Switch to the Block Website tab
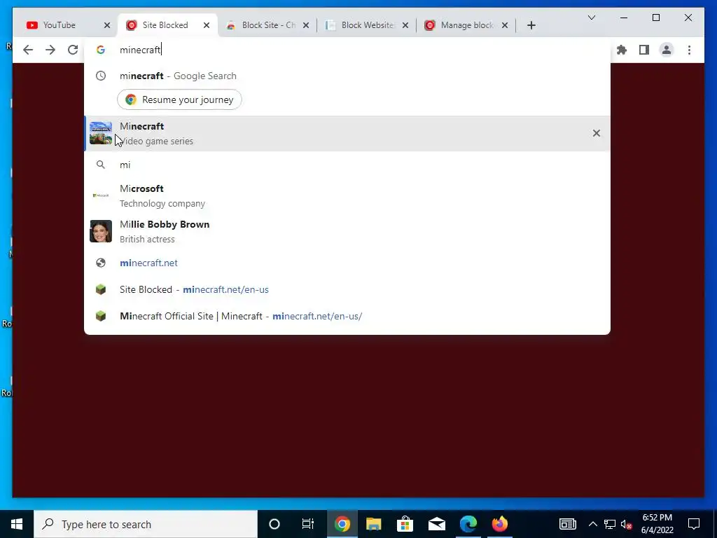This screenshot has width=717, height=538. click(368, 25)
